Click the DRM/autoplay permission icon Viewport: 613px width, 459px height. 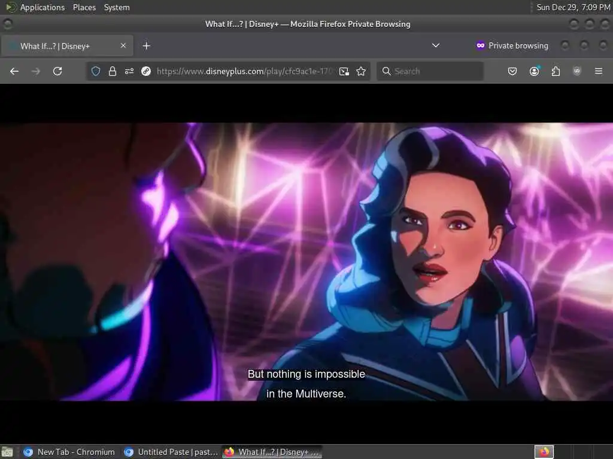click(146, 71)
